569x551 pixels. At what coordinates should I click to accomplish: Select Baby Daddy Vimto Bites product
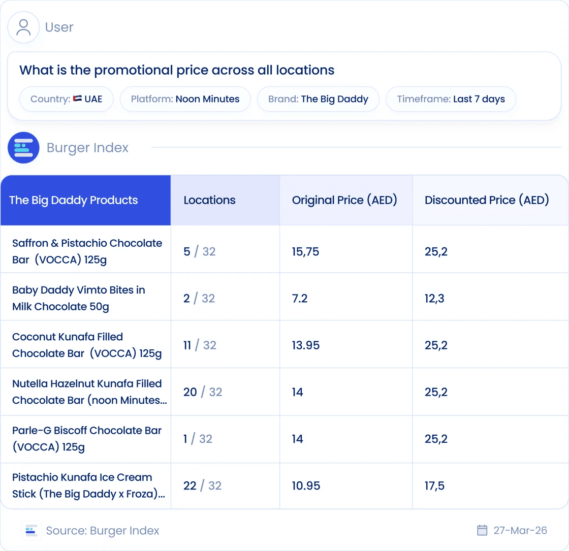79,298
